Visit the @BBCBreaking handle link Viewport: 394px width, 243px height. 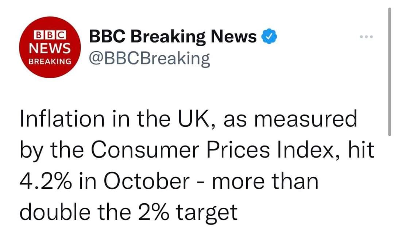pyautogui.click(x=149, y=59)
